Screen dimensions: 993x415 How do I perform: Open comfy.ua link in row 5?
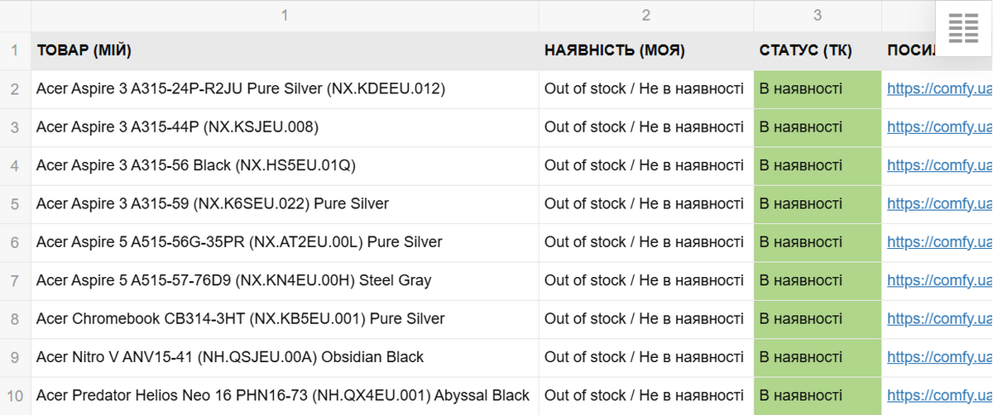click(x=938, y=203)
